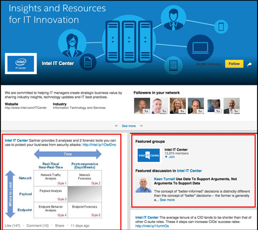This screenshot has width=258, height=230.
Task: Open the intel.ly/1lumhOs link
Action: pos(152,226)
